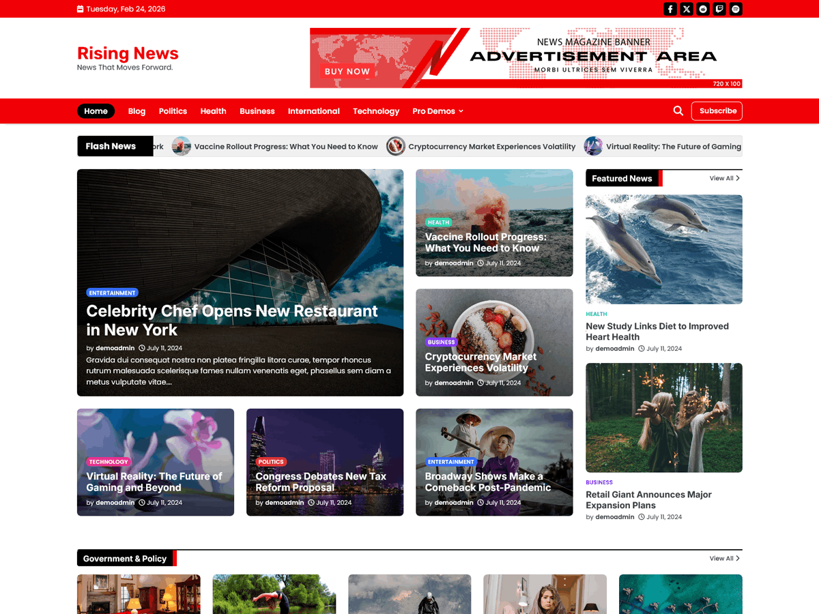This screenshot has width=819, height=614.
Task: Click the calendar icon beside the date
Action: (x=81, y=9)
